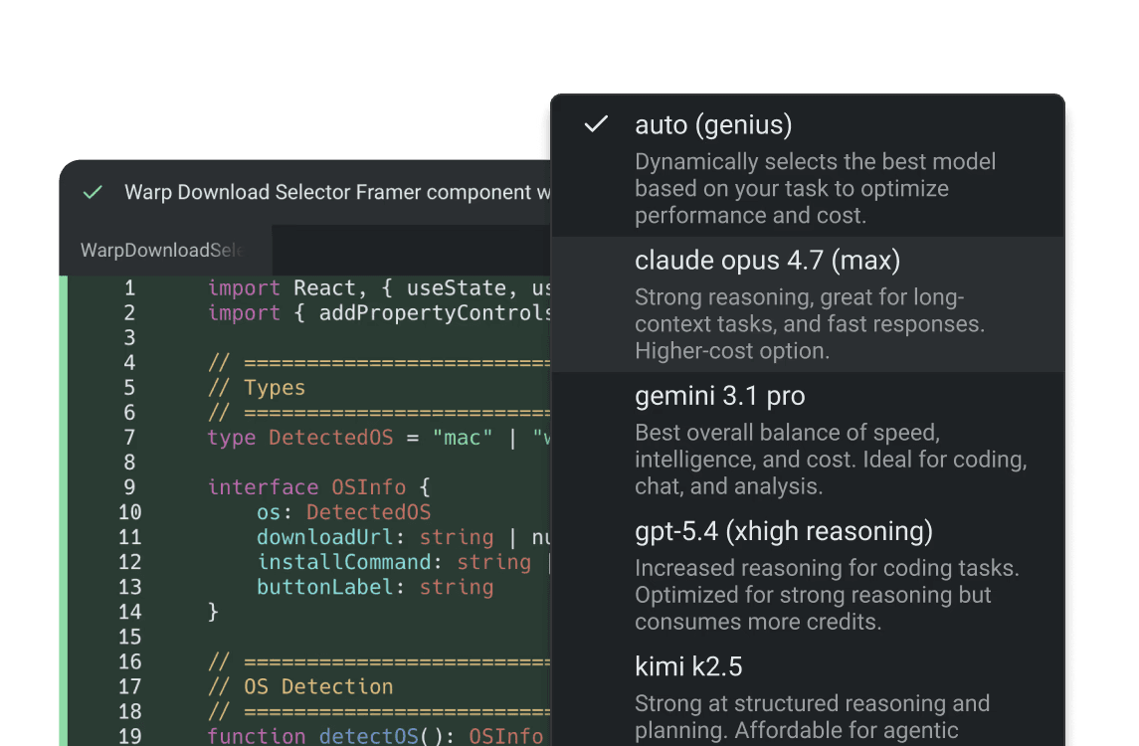
Task: Select the auto (genius) model option
Action: click(x=808, y=168)
